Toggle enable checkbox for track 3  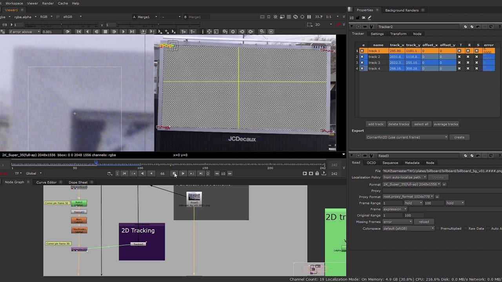[362, 63]
